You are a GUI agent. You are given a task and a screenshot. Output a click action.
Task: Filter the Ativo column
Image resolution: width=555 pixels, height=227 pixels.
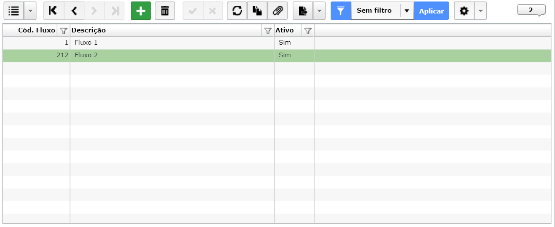308,30
